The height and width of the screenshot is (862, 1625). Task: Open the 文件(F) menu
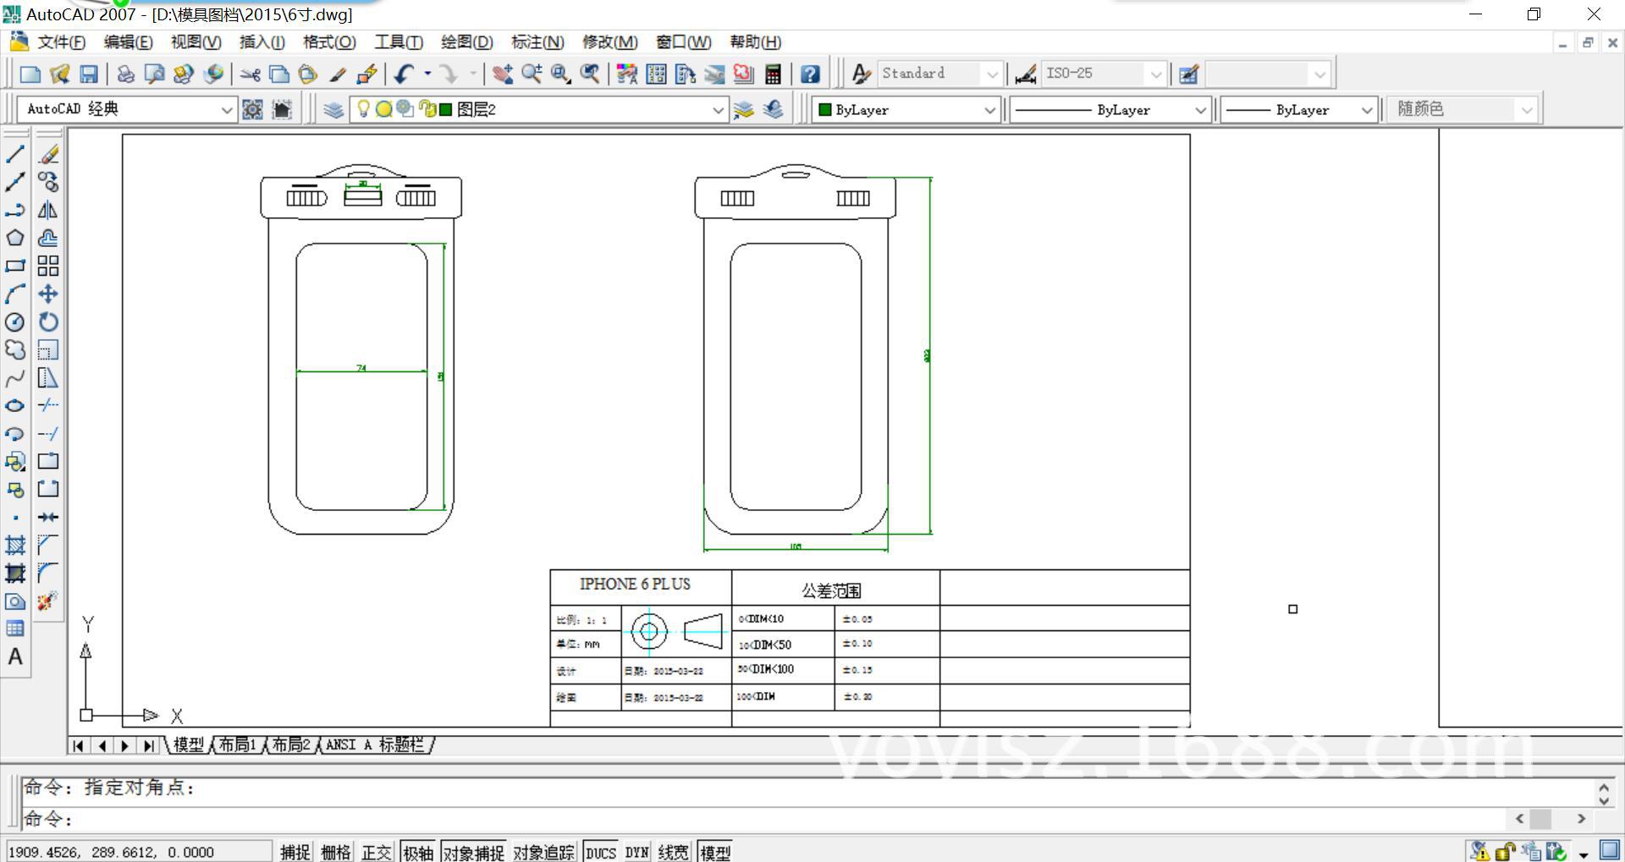[62, 42]
